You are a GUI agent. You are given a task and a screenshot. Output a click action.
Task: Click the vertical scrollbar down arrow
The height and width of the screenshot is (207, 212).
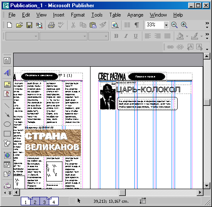click(206, 185)
